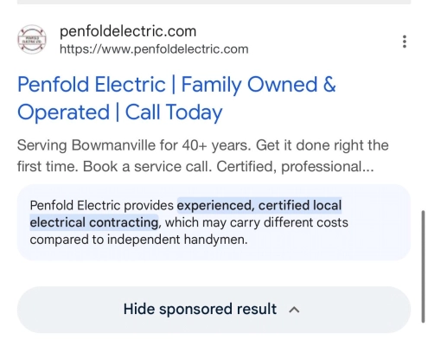Click the https://www.penfoldelectric.com URL text
Screen dimensions: 428x346
(x=154, y=49)
